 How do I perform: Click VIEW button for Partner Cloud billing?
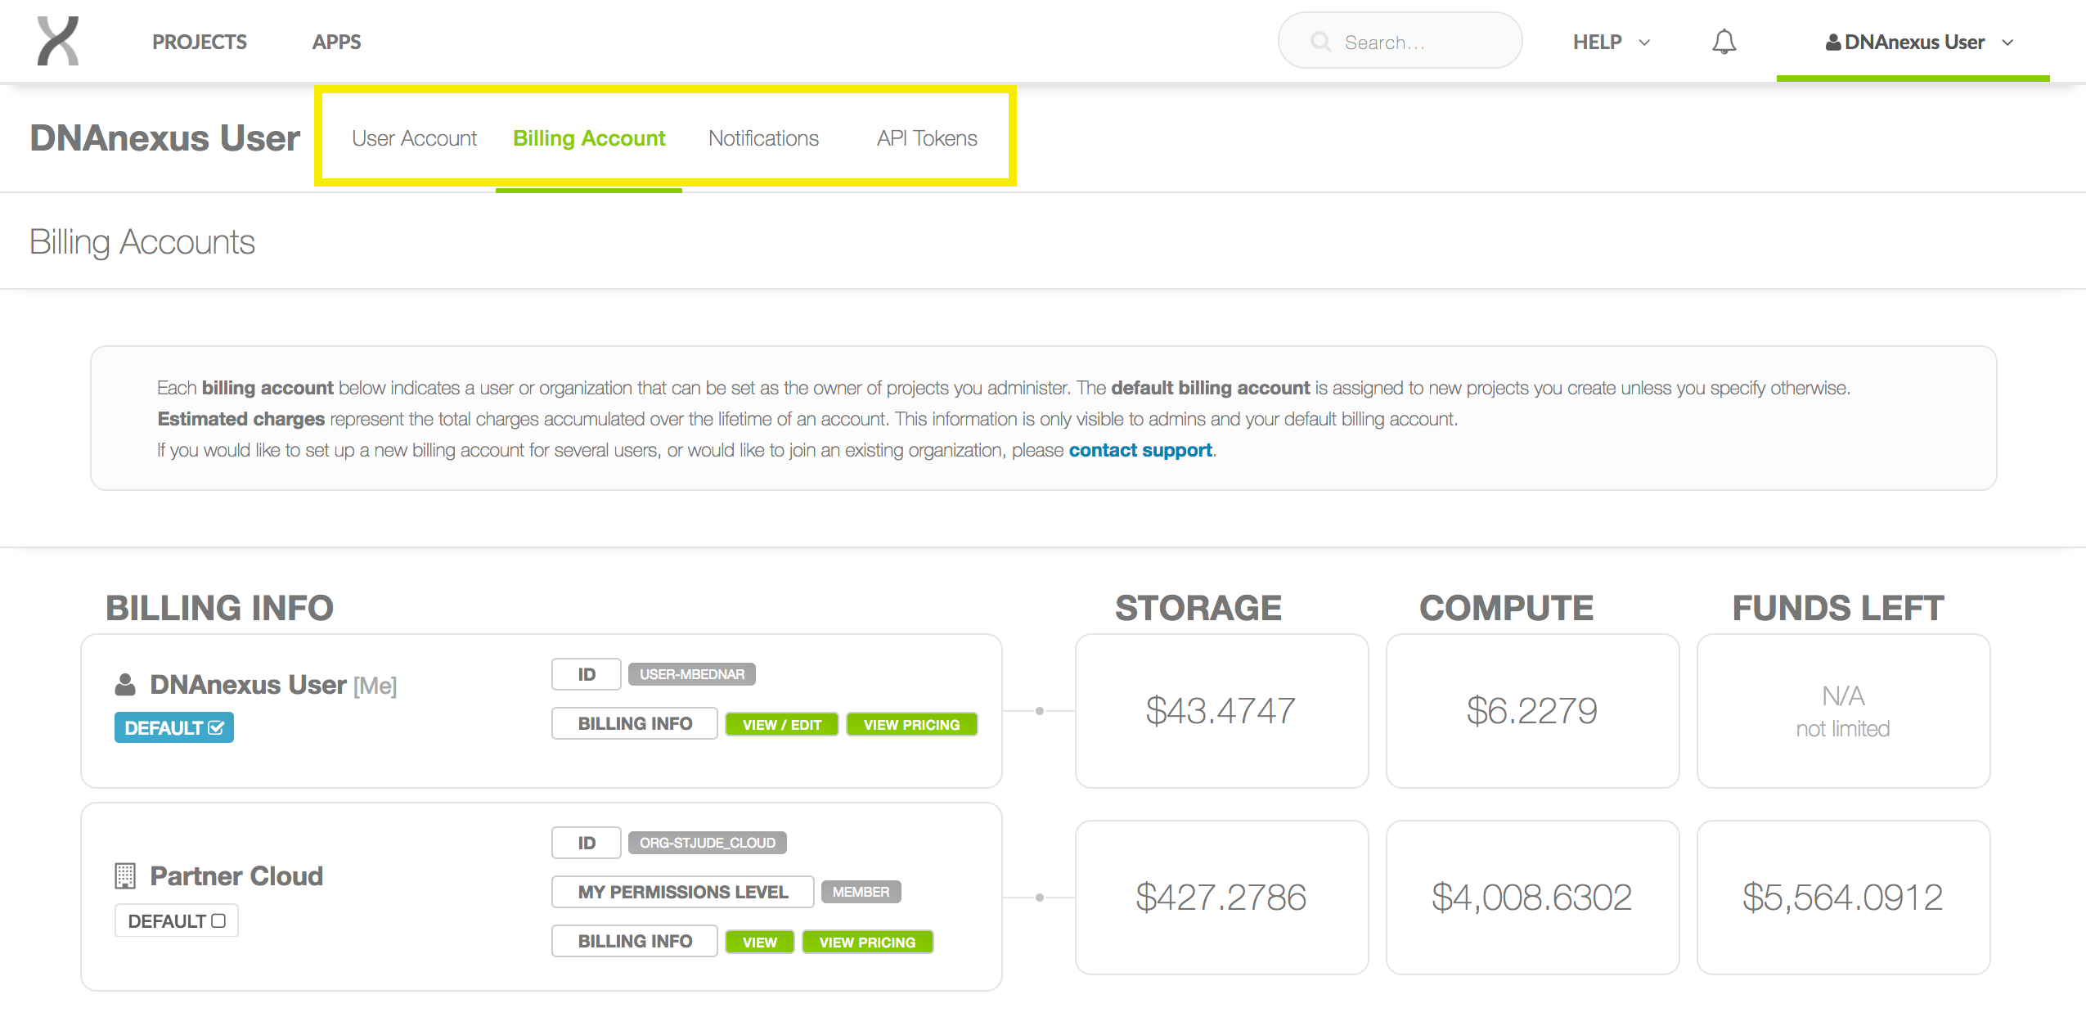pyautogui.click(x=760, y=943)
